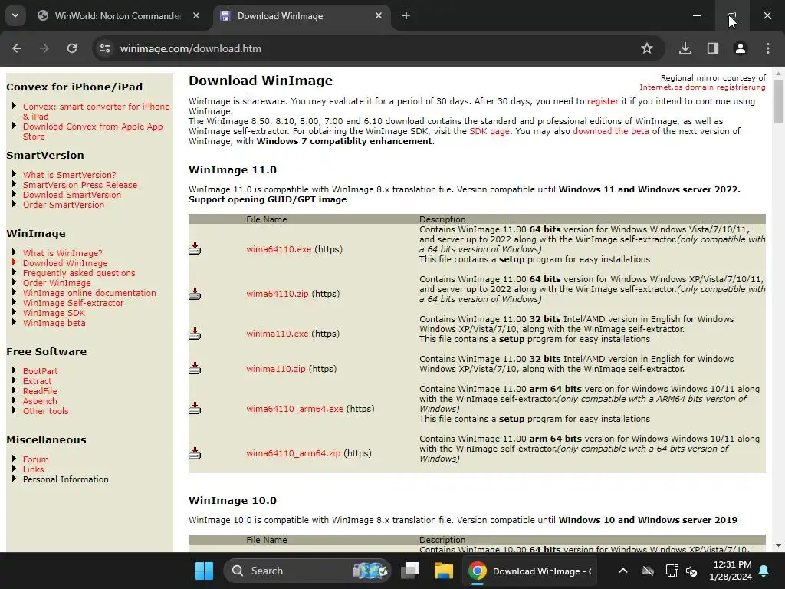Viewport: 785px width, 589px height.
Task: Open the Forum link under Miscellaneous
Action: click(35, 459)
